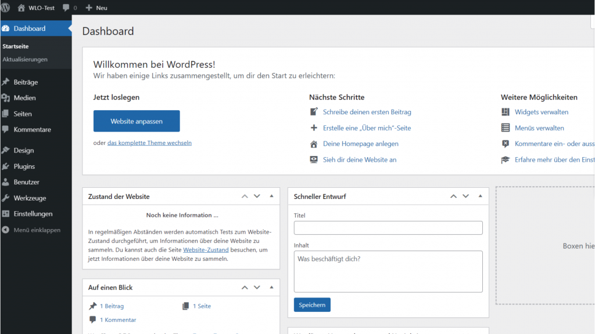Open the comments bubble icon in admin bar
The height and width of the screenshot is (334, 595).
pyautogui.click(x=66, y=8)
